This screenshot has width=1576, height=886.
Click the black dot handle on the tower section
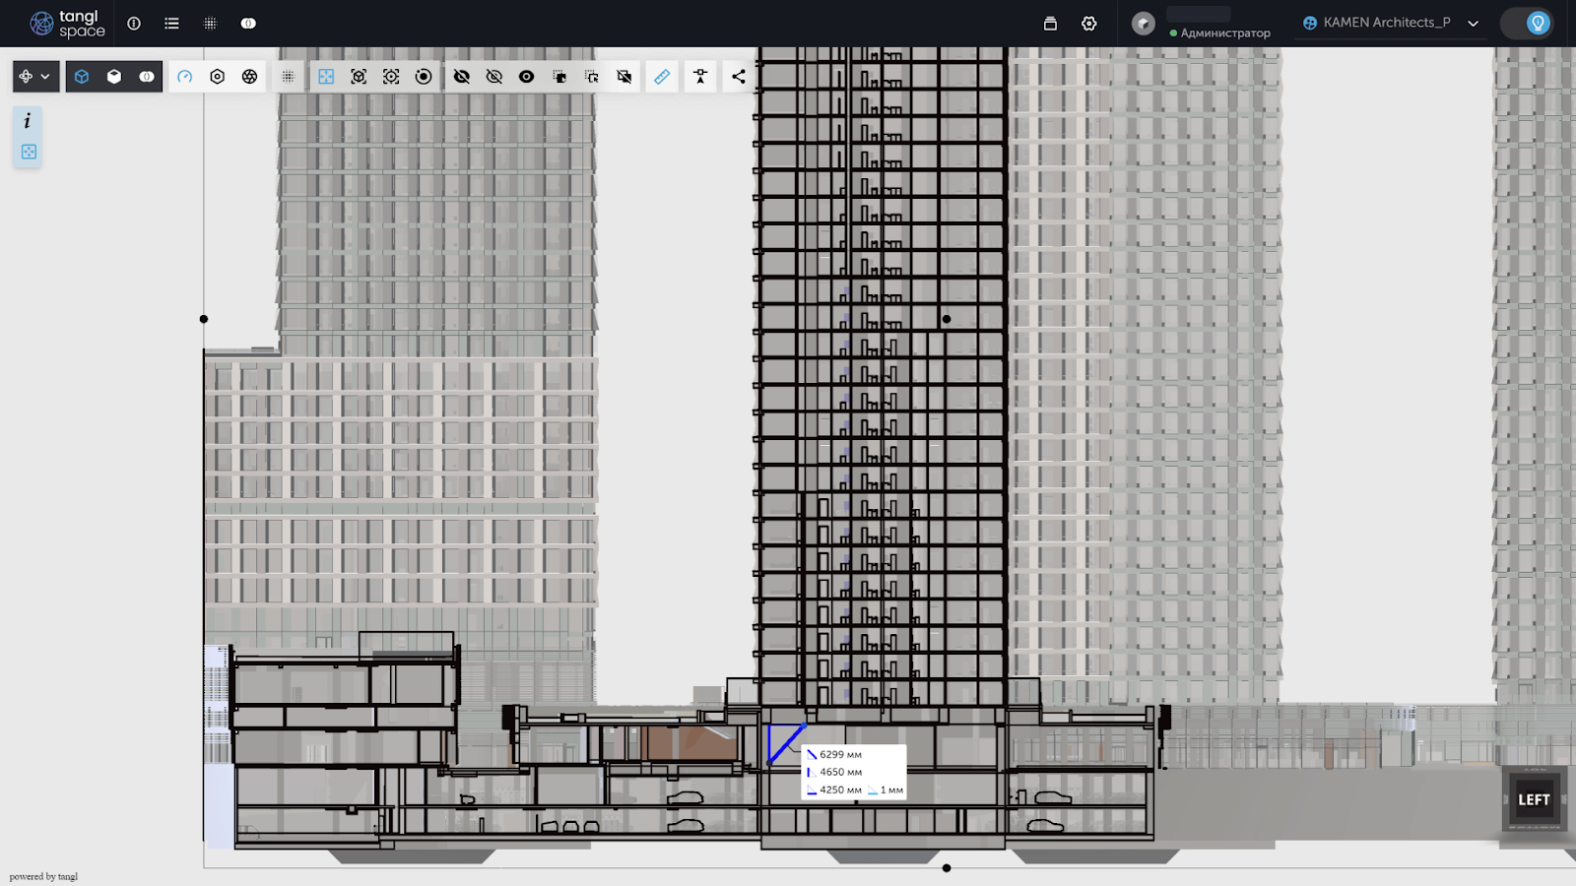click(x=947, y=319)
